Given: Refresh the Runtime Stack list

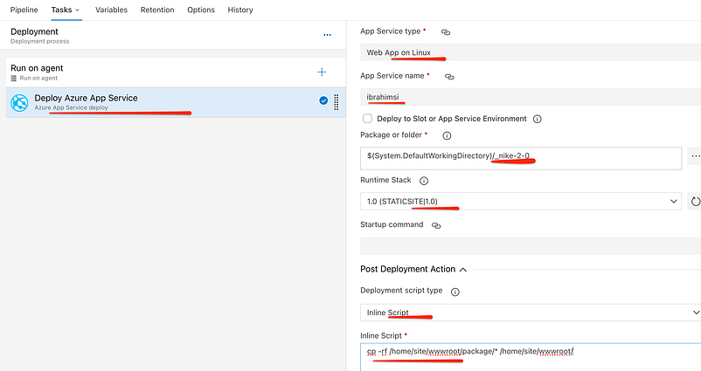Looking at the screenshot, I should click(x=695, y=202).
